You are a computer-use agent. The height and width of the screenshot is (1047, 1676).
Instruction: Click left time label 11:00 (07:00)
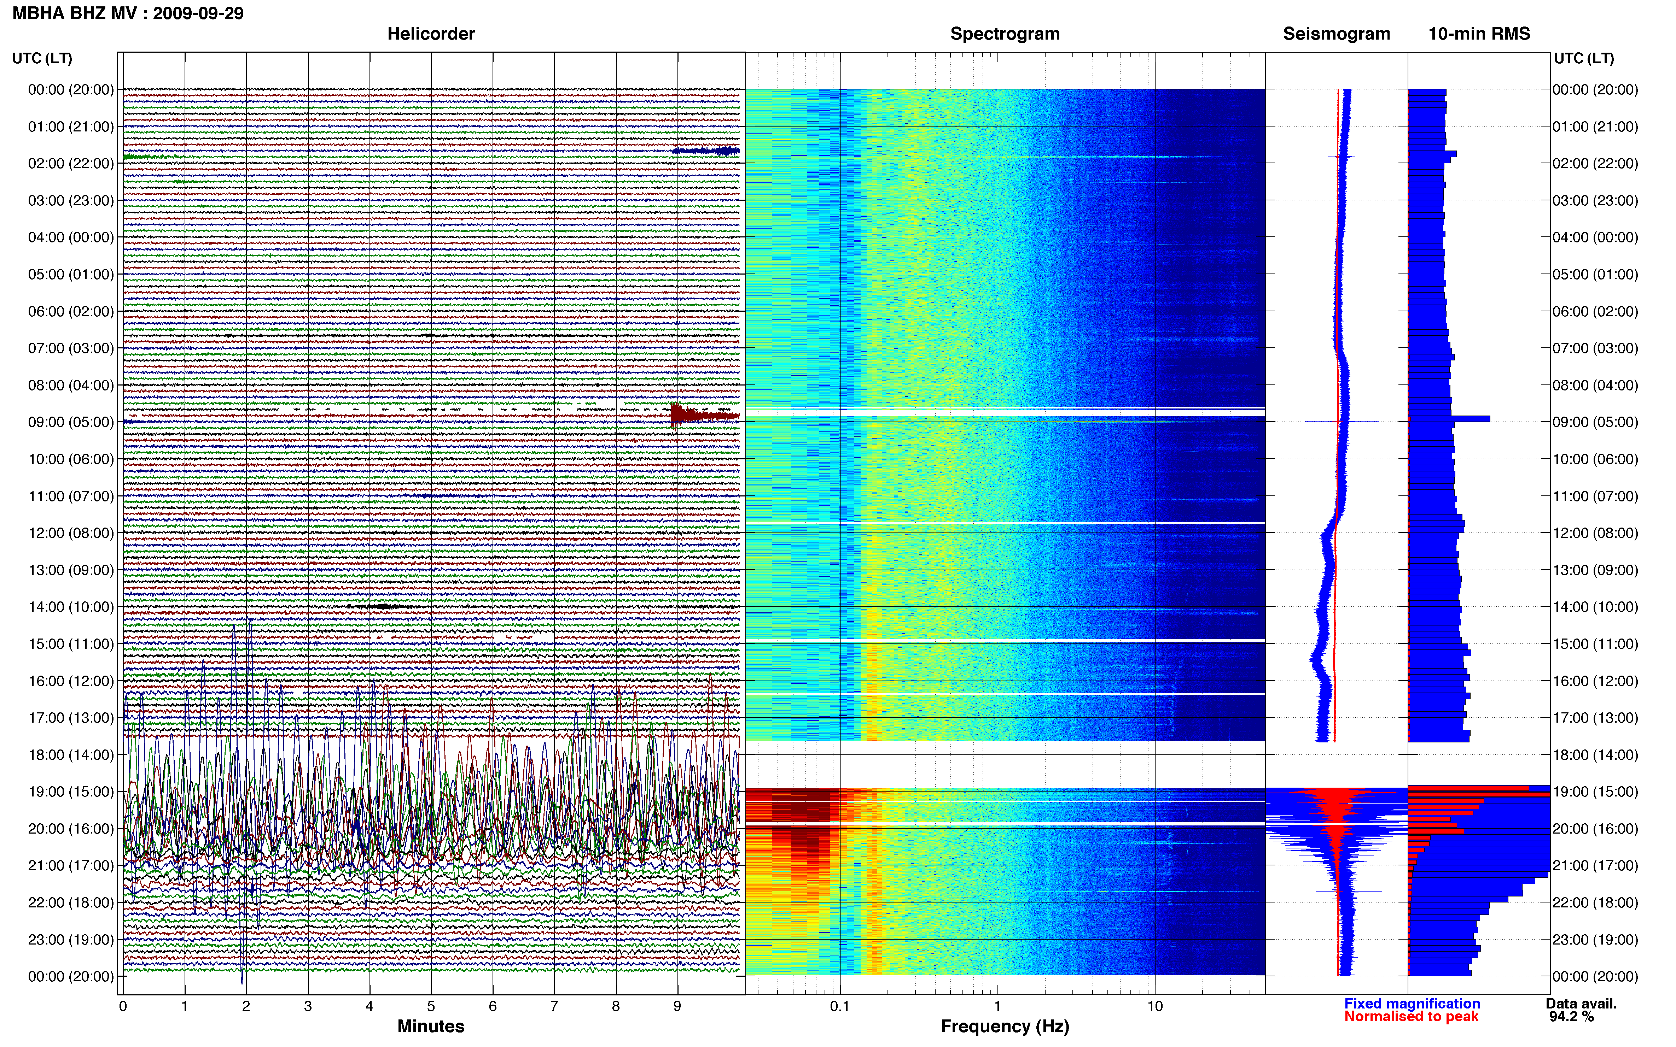(x=71, y=496)
